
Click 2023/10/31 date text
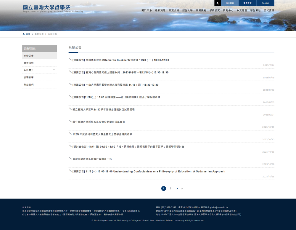point(268,115)
